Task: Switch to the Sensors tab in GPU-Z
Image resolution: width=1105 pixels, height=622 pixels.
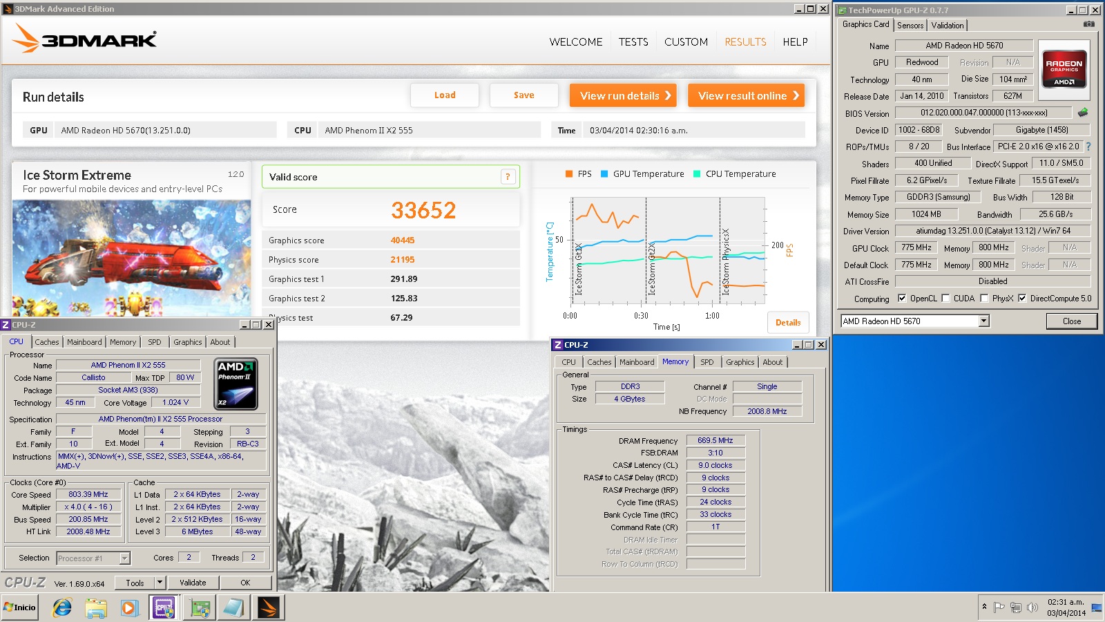Action: [910, 25]
